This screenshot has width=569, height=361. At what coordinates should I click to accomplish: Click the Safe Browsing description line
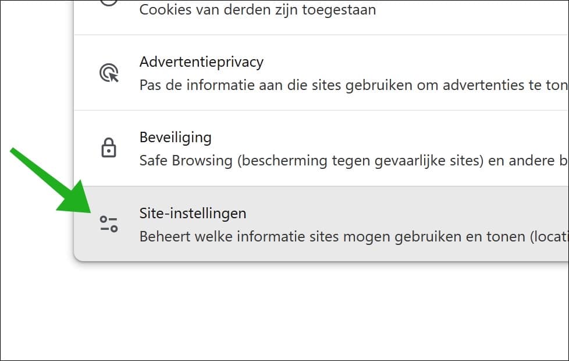coord(354,161)
